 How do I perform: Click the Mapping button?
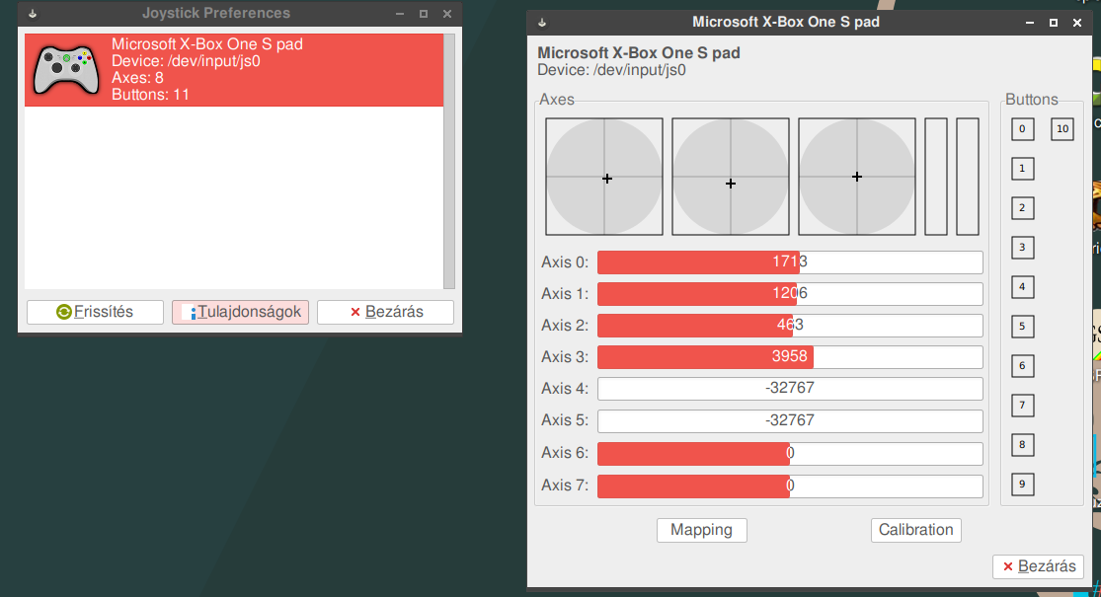(701, 530)
